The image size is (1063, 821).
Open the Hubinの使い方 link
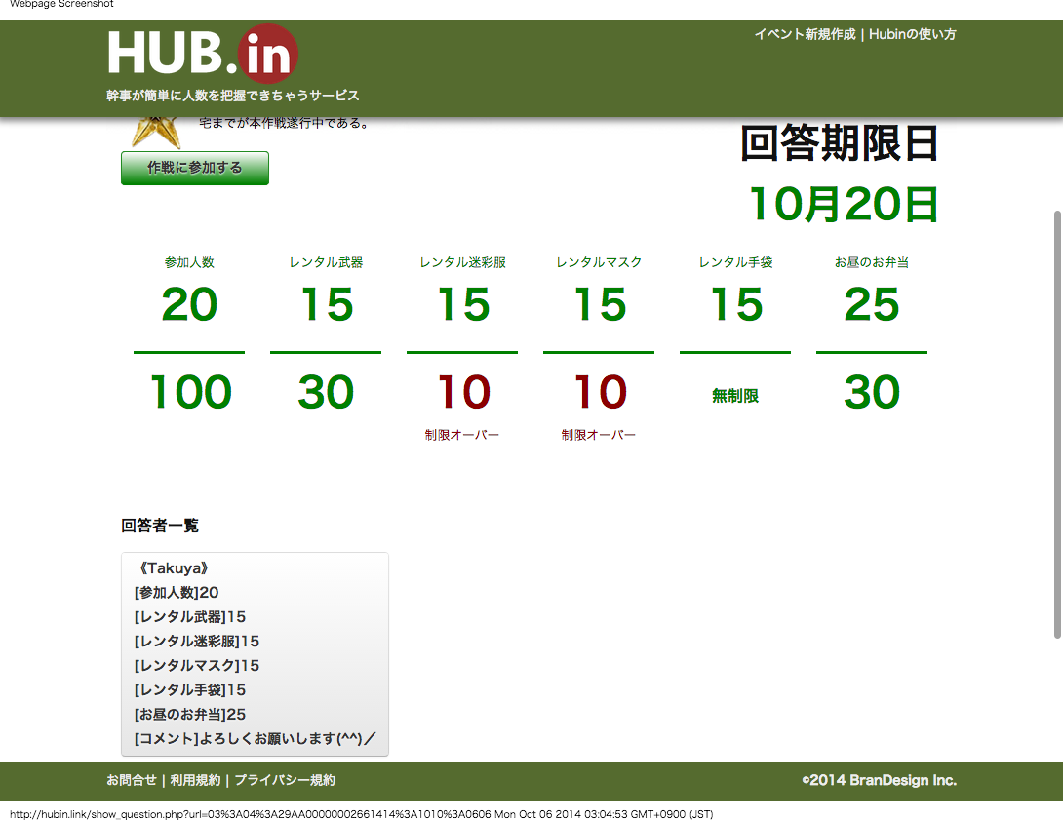click(912, 34)
